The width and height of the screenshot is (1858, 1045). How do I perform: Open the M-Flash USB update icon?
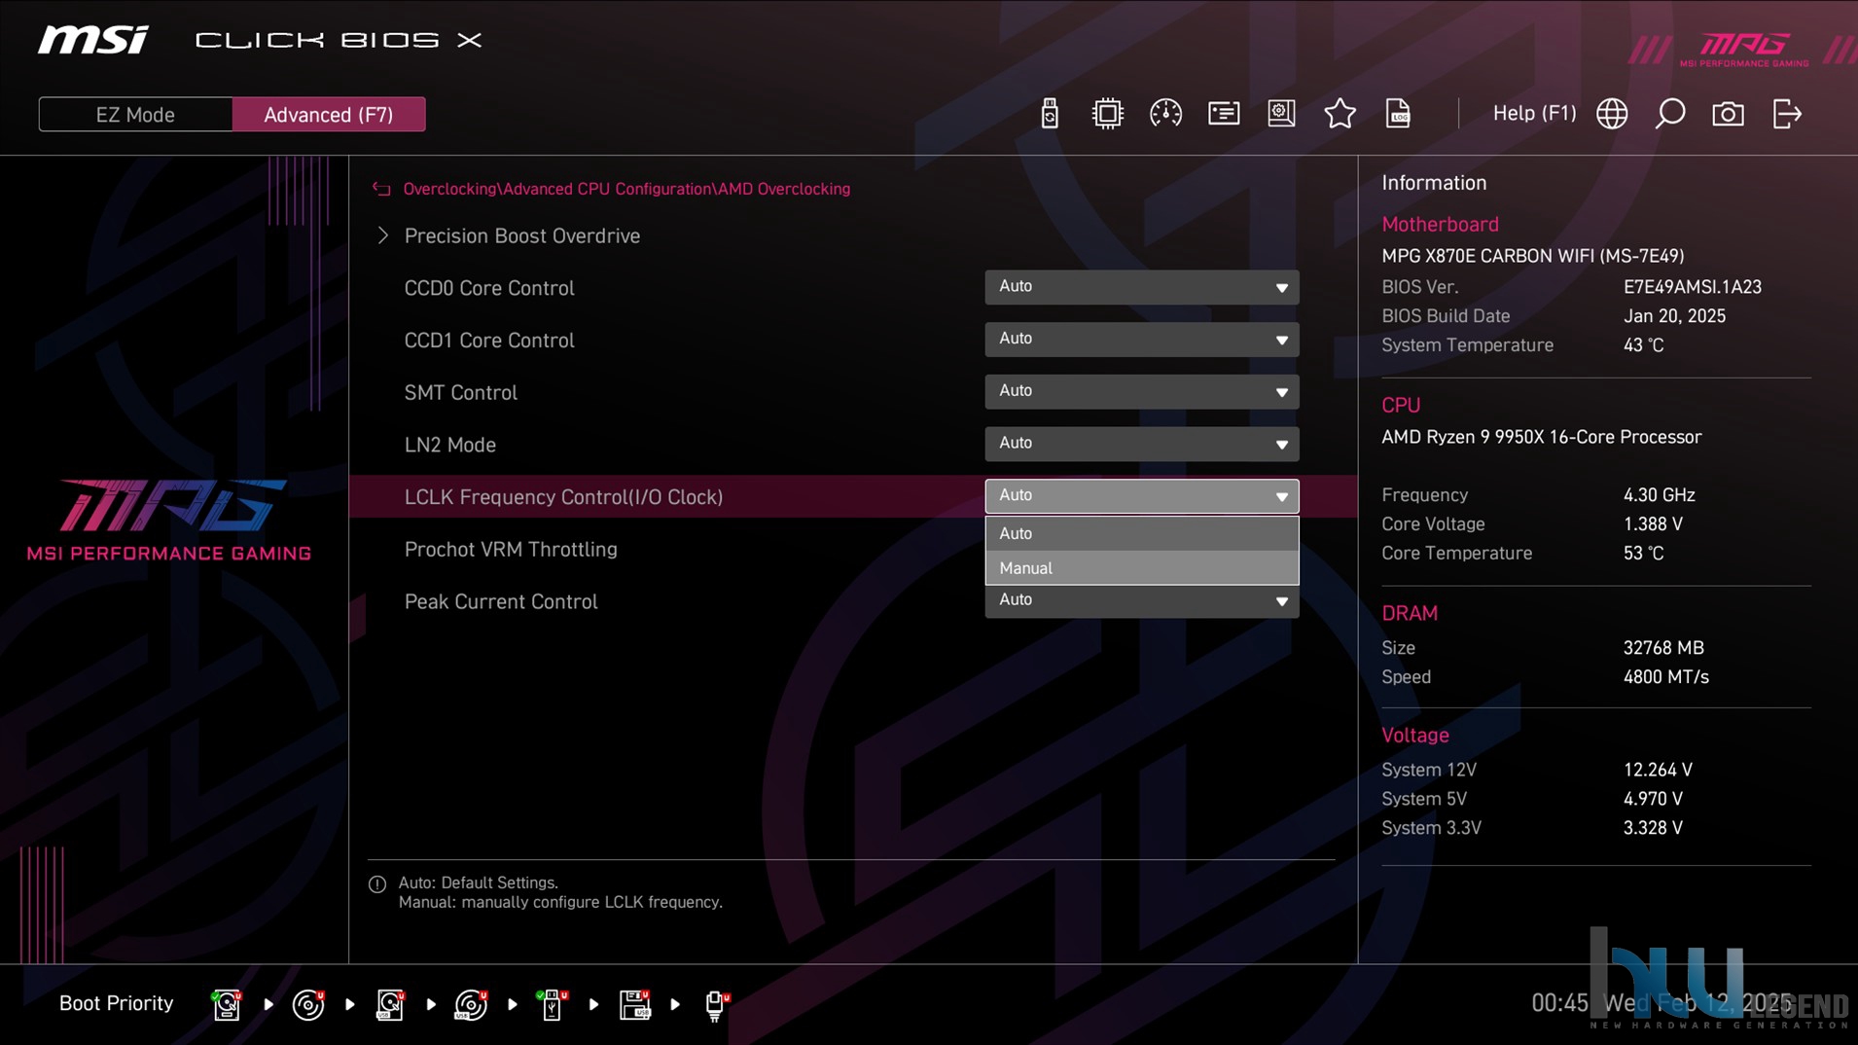click(1049, 114)
